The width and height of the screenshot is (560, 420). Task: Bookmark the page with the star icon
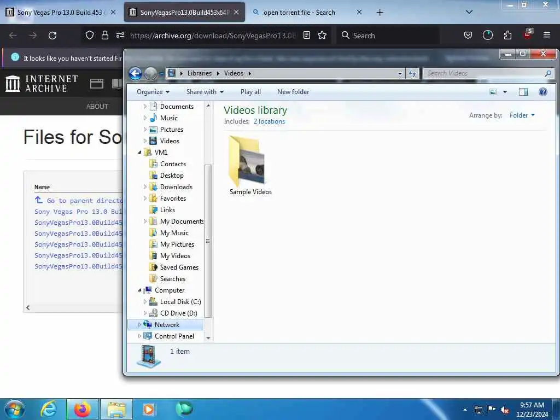coord(322,35)
